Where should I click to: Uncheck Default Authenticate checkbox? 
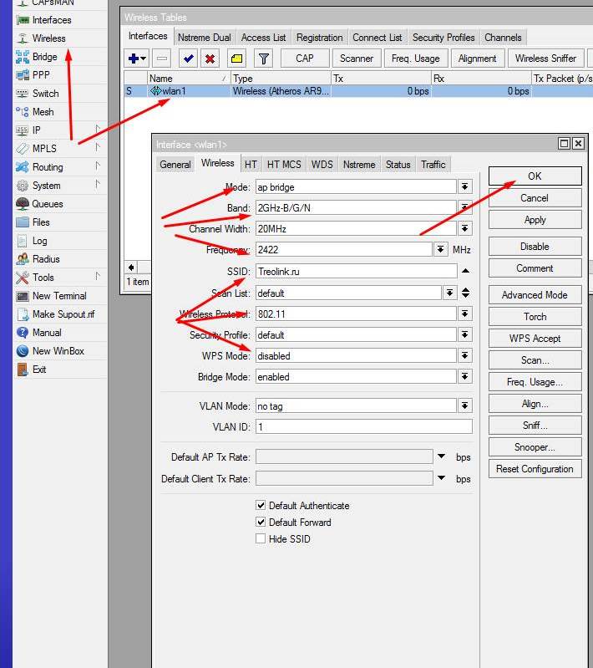[x=261, y=506]
